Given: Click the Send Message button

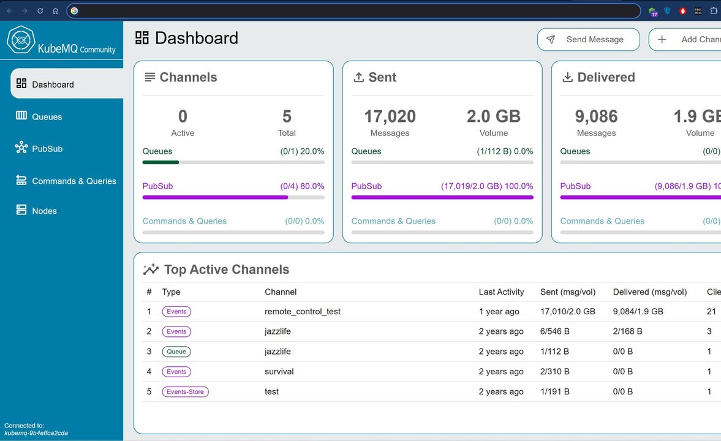Looking at the screenshot, I should pyautogui.click(x=588, y=40).
